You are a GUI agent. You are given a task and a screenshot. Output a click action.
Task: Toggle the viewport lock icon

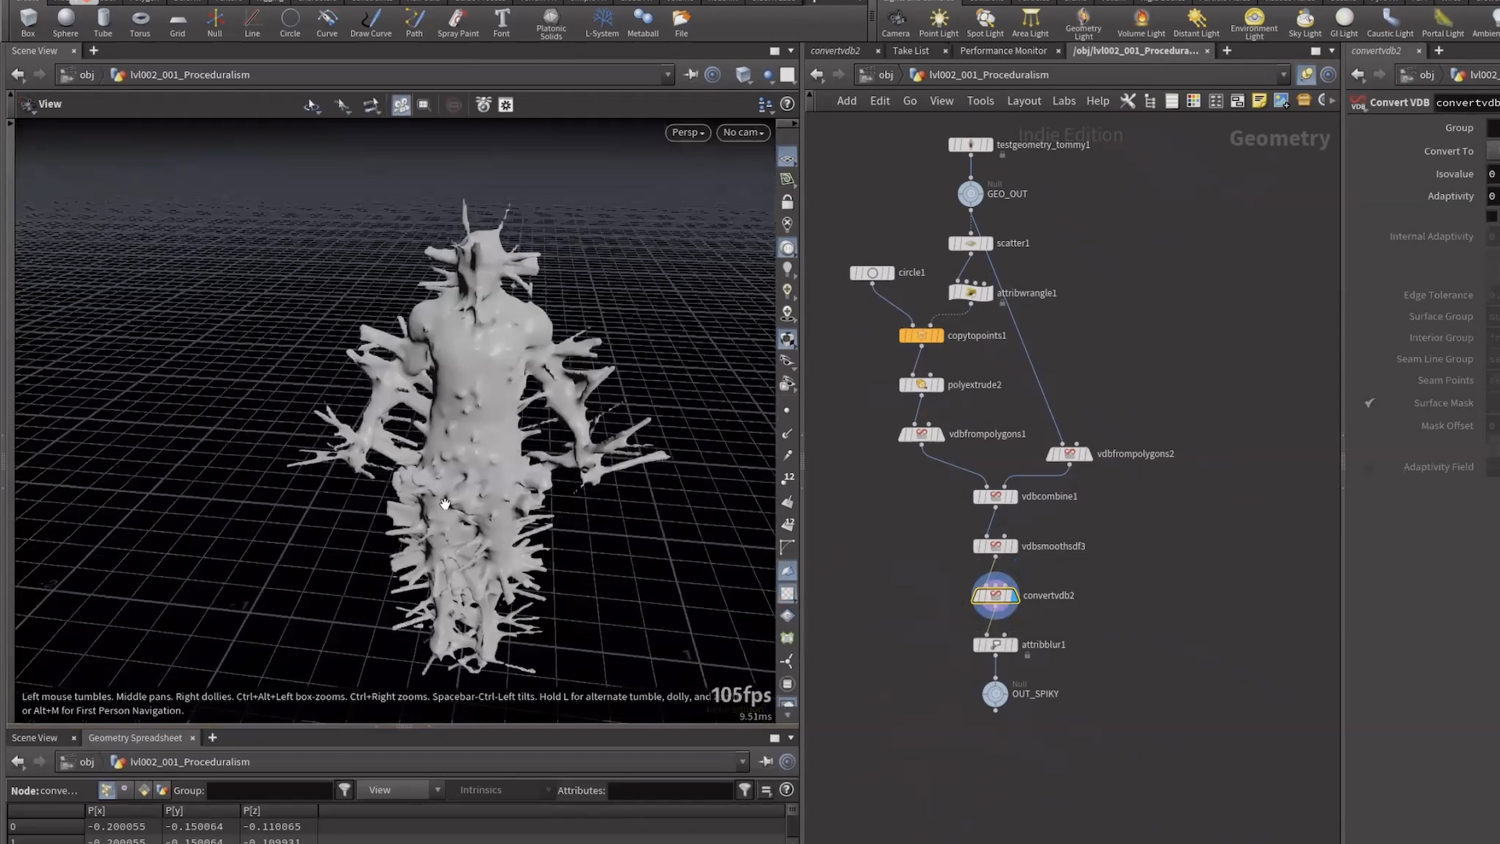pyautogui.click(x=787, y=202)
